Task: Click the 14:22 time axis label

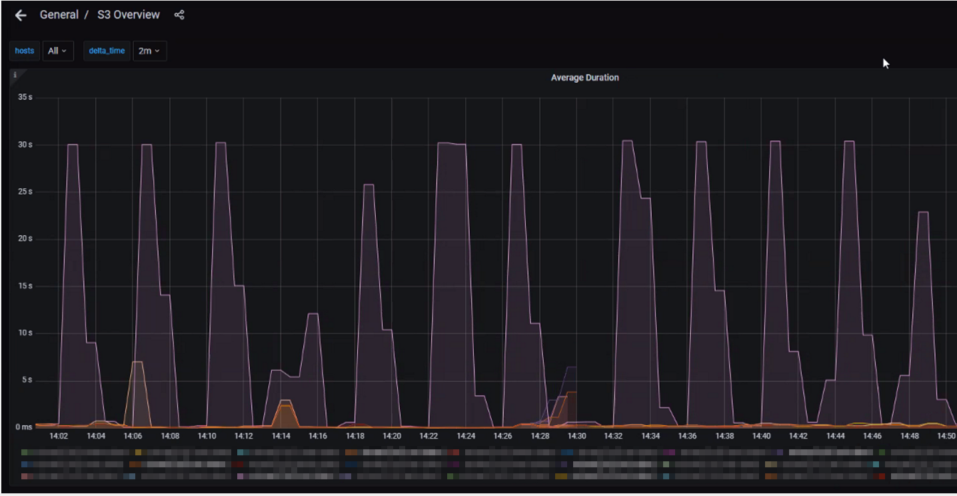Action: pyautogui.click(x=429, y=436)
